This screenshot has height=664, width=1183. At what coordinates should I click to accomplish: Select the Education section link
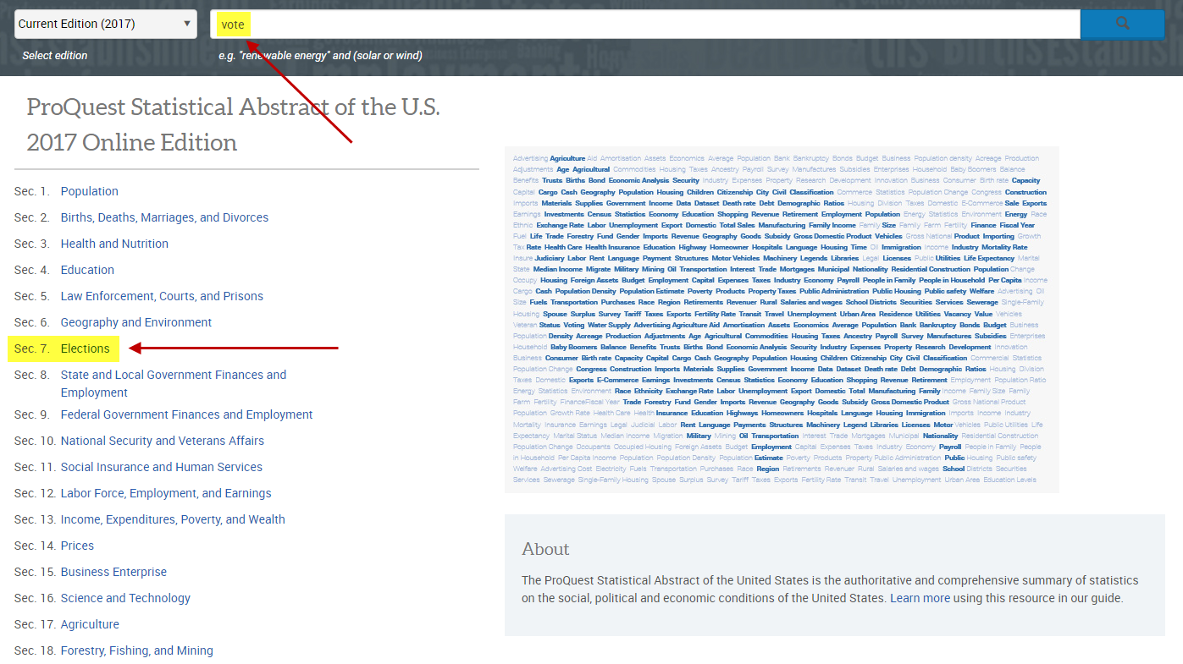pos(87,270)
